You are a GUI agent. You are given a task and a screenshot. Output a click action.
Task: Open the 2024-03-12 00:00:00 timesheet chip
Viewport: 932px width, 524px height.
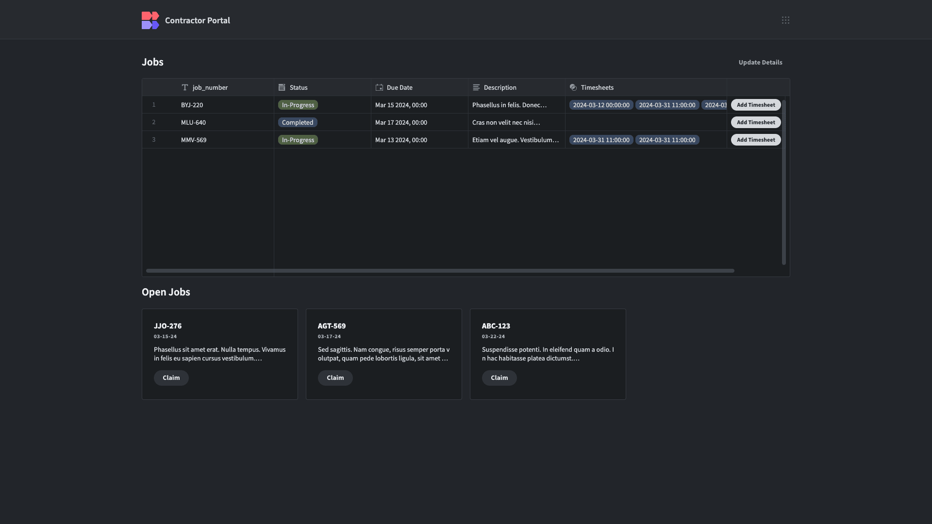pyautogui.click(x=601, y=105)
